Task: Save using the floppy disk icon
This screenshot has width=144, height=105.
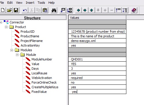Action: coord(16,10)
